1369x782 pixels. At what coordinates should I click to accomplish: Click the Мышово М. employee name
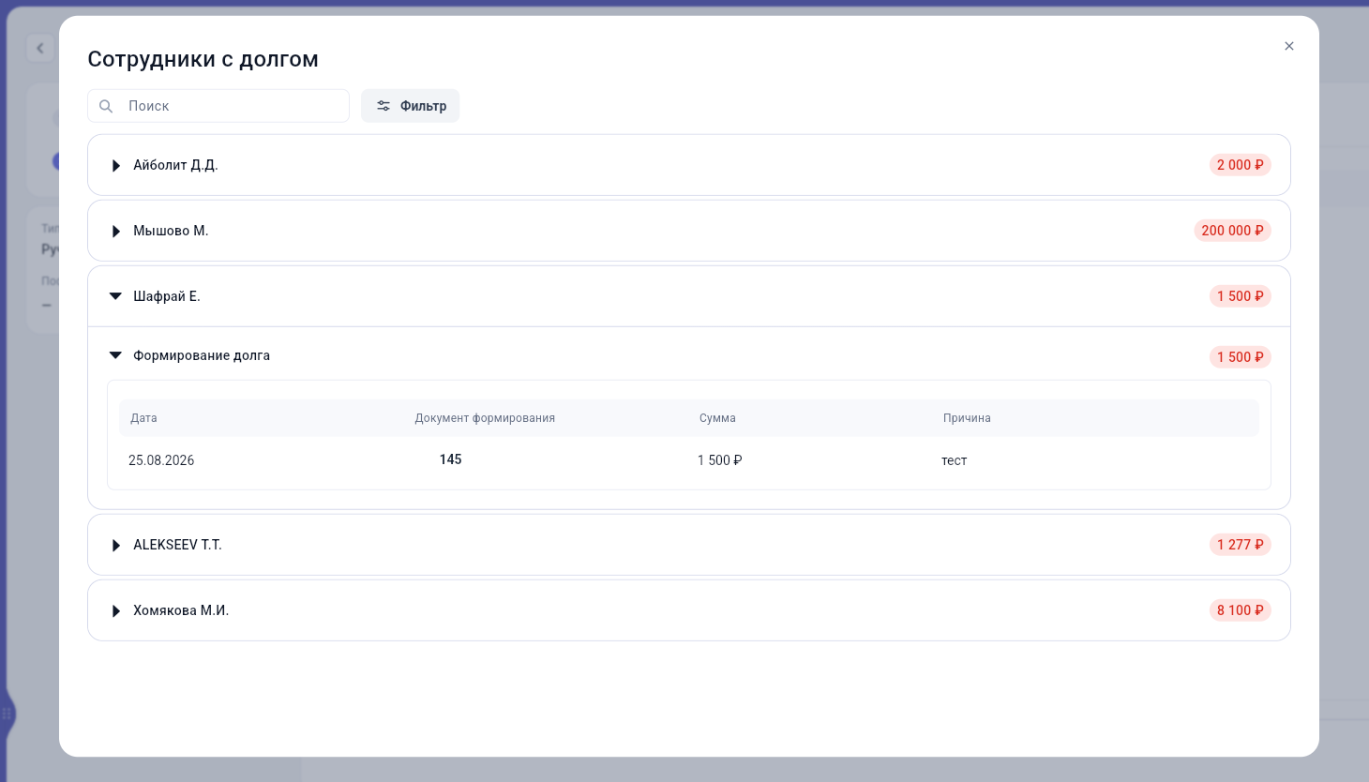(171, 231)
